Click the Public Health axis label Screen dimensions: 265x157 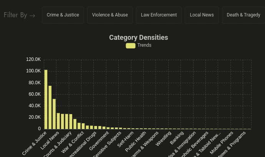click(136, 142)
